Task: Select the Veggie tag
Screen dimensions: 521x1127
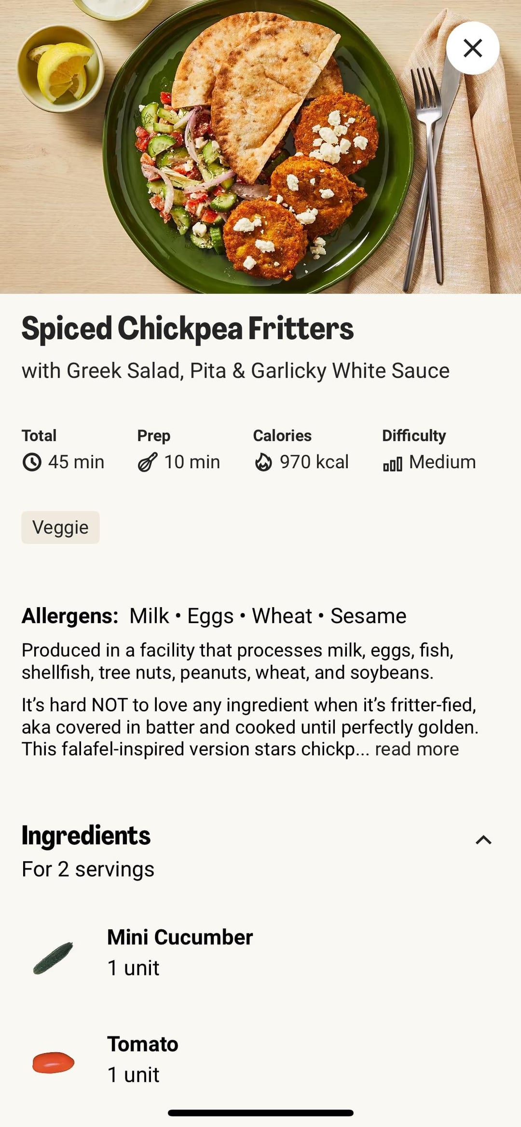Action: click(60, 528)
